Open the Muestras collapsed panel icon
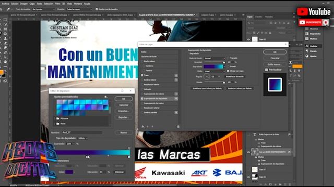Image resolution: width=334 pixels, height=187 pixels. pos(307,29)
